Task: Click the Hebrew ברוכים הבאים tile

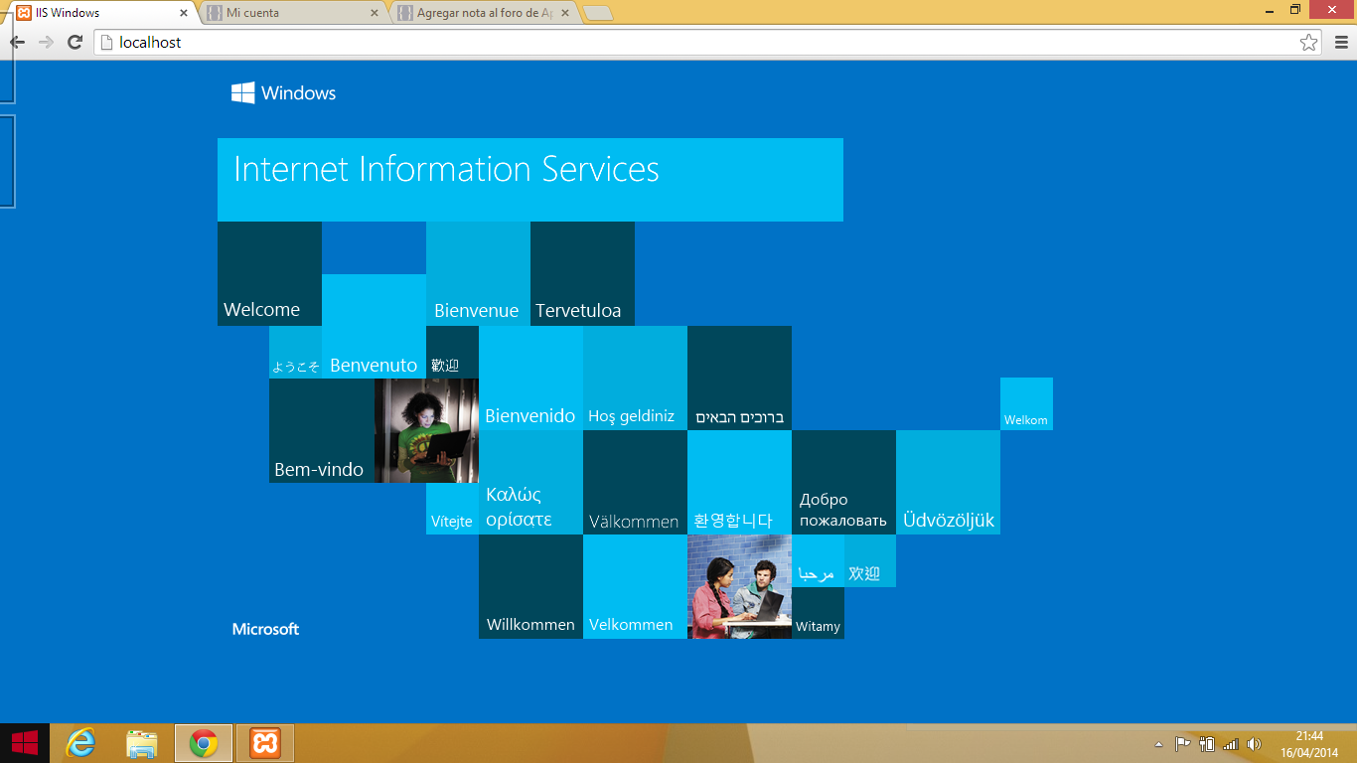Action: click(x=739, y=378)
